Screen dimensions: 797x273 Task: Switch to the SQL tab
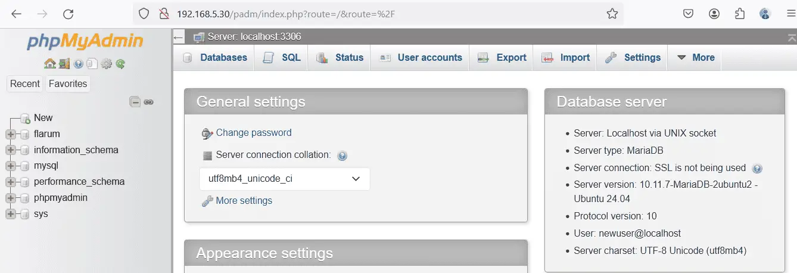[282, 58]
